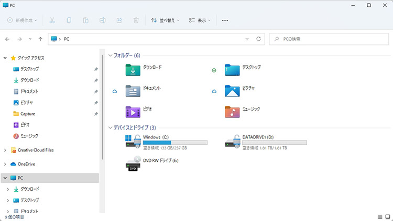Collapse the フォルダー (6) group header
The height and width of the screenshot is (221, 393).
pos(110,55)
